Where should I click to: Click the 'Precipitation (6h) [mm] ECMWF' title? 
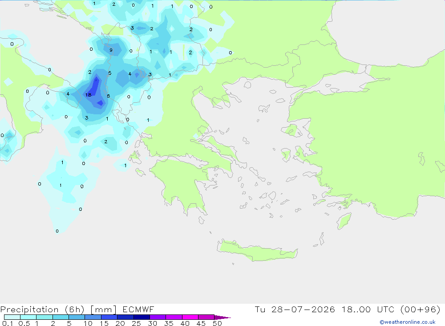77,309
